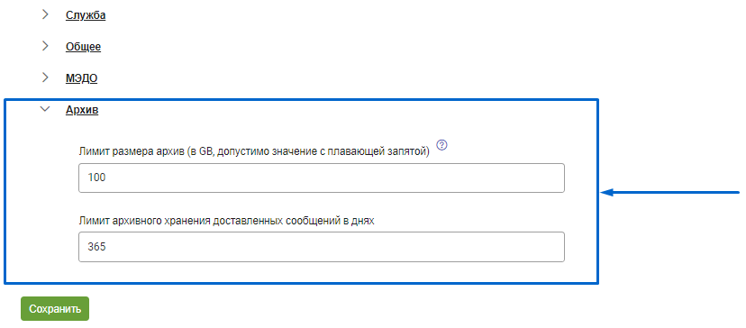Click the value 100 in size limit field
746x328 pixels.
tap(96, 178)
